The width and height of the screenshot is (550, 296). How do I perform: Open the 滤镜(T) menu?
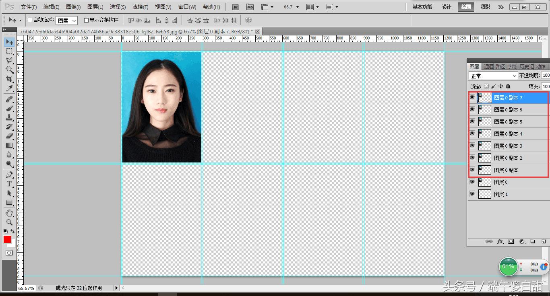tap(140, 7)
